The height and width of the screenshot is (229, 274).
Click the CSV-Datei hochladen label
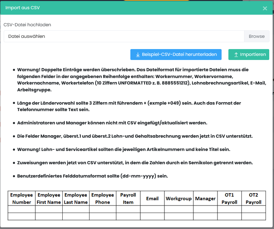pyautogui.click(x=27, y=25)
